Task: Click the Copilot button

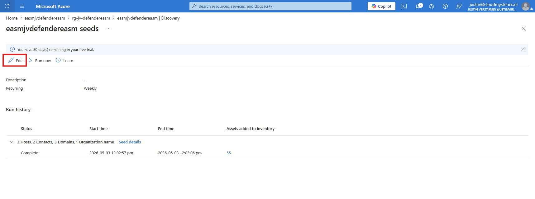Action: tap(381, 6)
